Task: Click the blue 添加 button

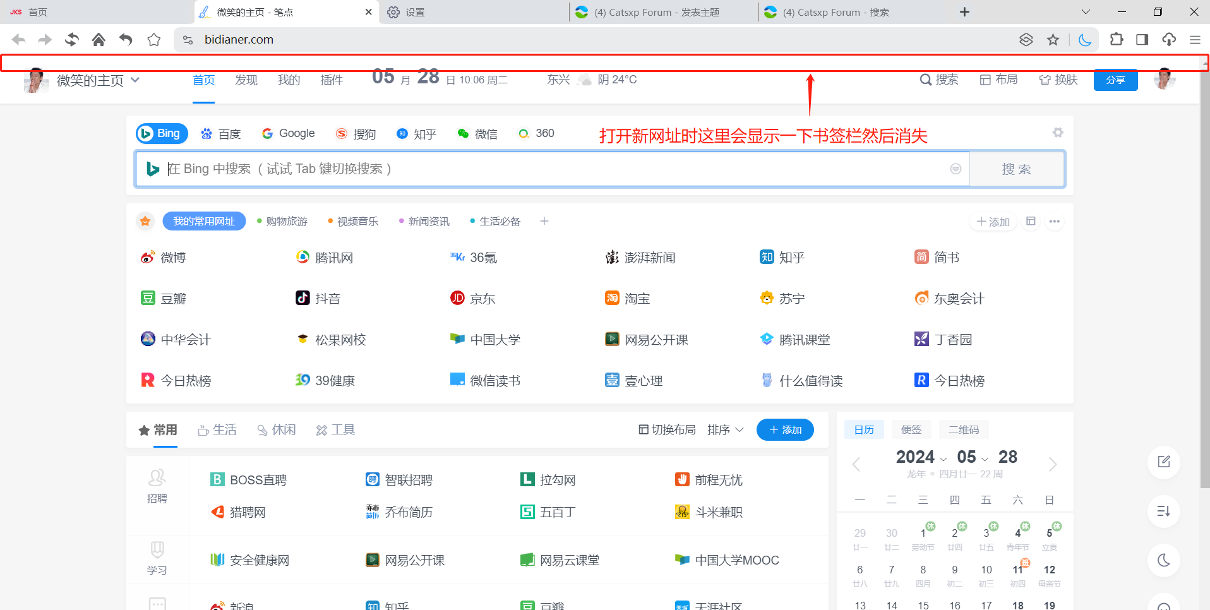Action: pos(785,430)
